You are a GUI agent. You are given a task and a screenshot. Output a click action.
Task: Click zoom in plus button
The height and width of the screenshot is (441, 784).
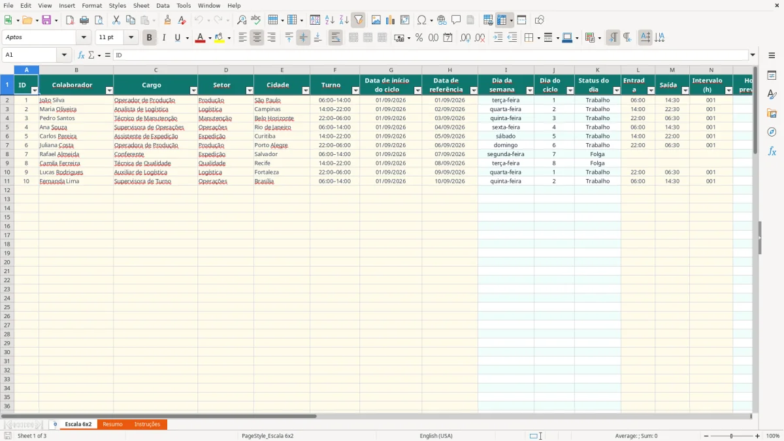(758, 436)
